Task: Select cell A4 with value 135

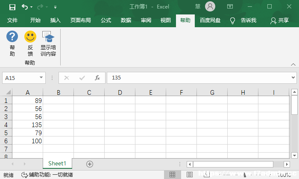Action: pos(28,125)
